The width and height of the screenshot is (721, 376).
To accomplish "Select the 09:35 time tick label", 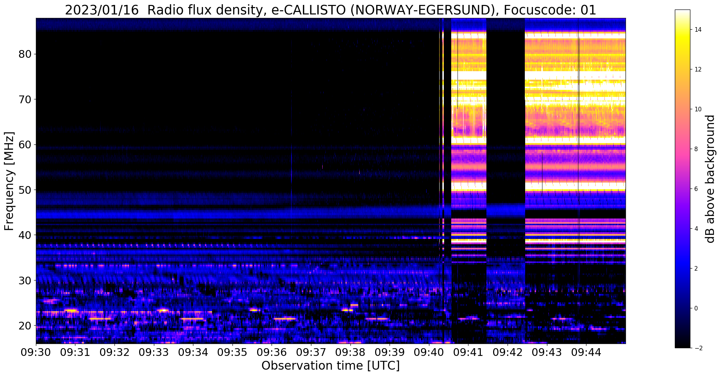I will click(x=232, y=352).
